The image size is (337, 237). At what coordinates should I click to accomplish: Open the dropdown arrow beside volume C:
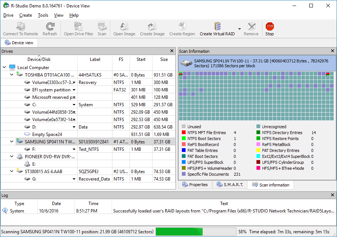[74, 105]
